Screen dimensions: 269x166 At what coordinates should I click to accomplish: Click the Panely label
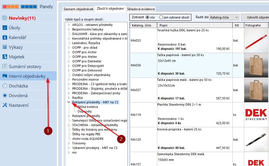tap(46, 7)
